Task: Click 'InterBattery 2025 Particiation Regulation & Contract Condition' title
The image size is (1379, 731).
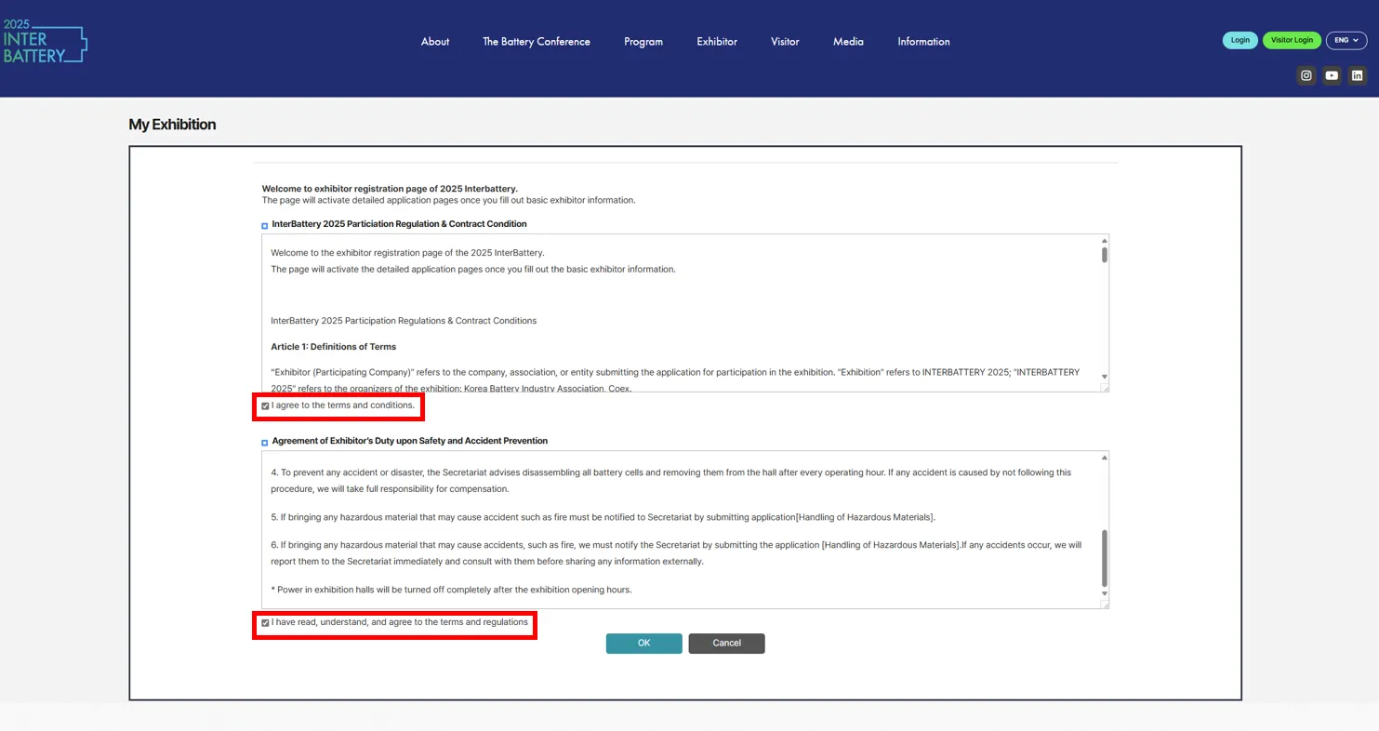Action: click(x=400, y=224)
